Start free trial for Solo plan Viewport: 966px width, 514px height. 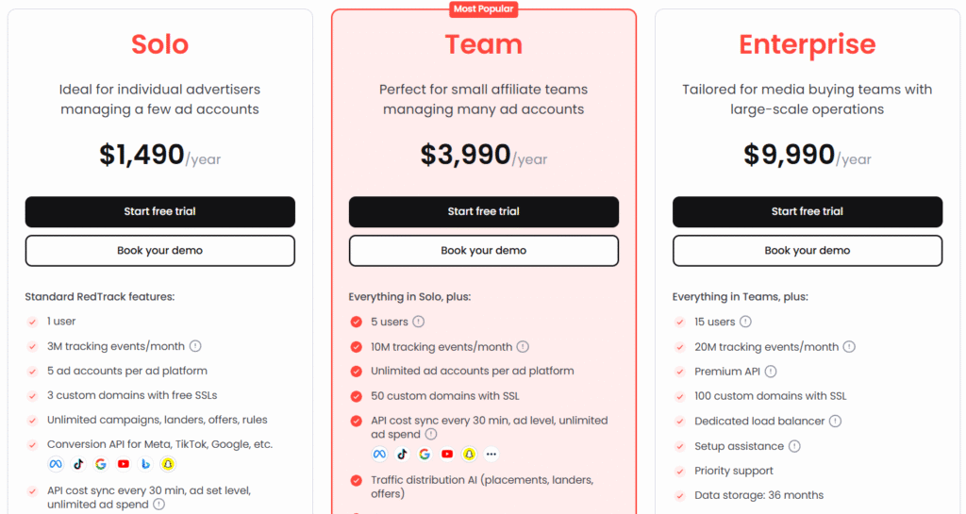(160, 212)
